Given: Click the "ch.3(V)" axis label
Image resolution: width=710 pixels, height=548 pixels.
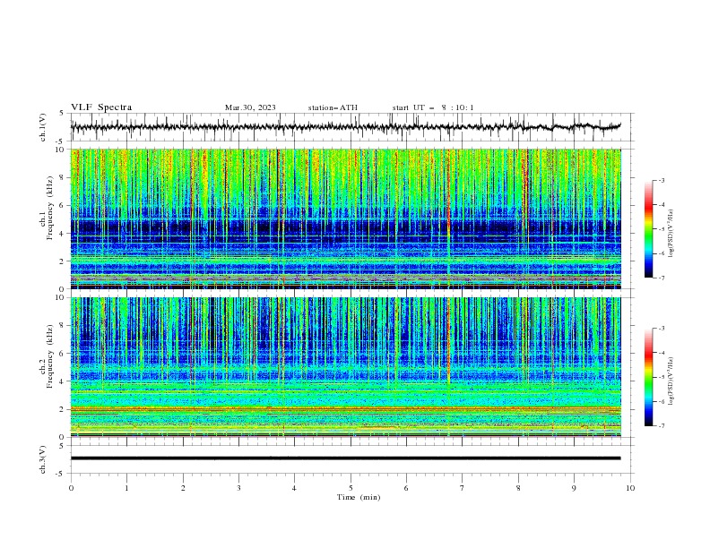Looking at the screenshot, I should point(43,459).
